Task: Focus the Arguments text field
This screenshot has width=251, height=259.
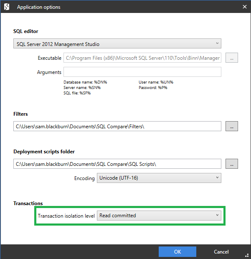Action: (142, 72)
